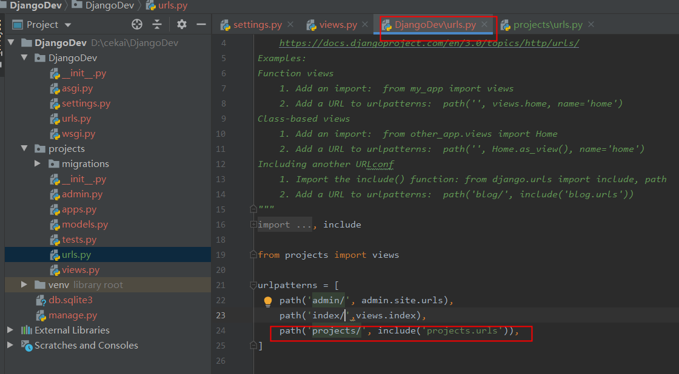Fold the urlpatterns list on line 21
This screenshot has width=679, height=374.
[253, 285]
